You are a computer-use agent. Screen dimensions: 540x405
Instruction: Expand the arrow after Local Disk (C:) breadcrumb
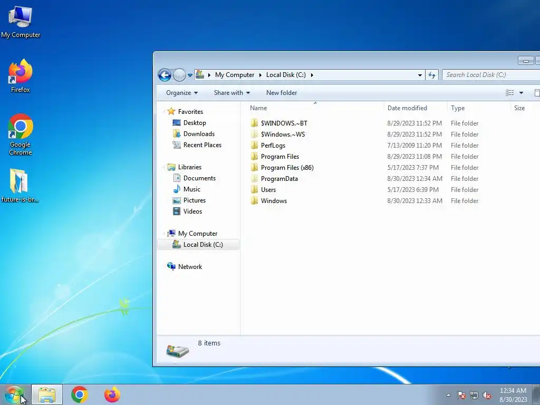[312, 75]
